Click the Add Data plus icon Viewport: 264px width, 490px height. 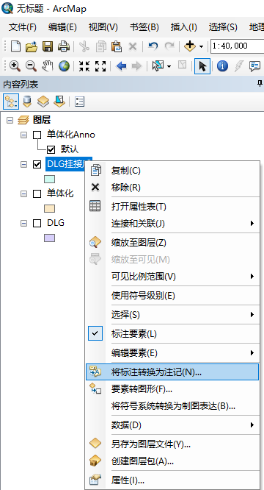click(x=190, y=46)
